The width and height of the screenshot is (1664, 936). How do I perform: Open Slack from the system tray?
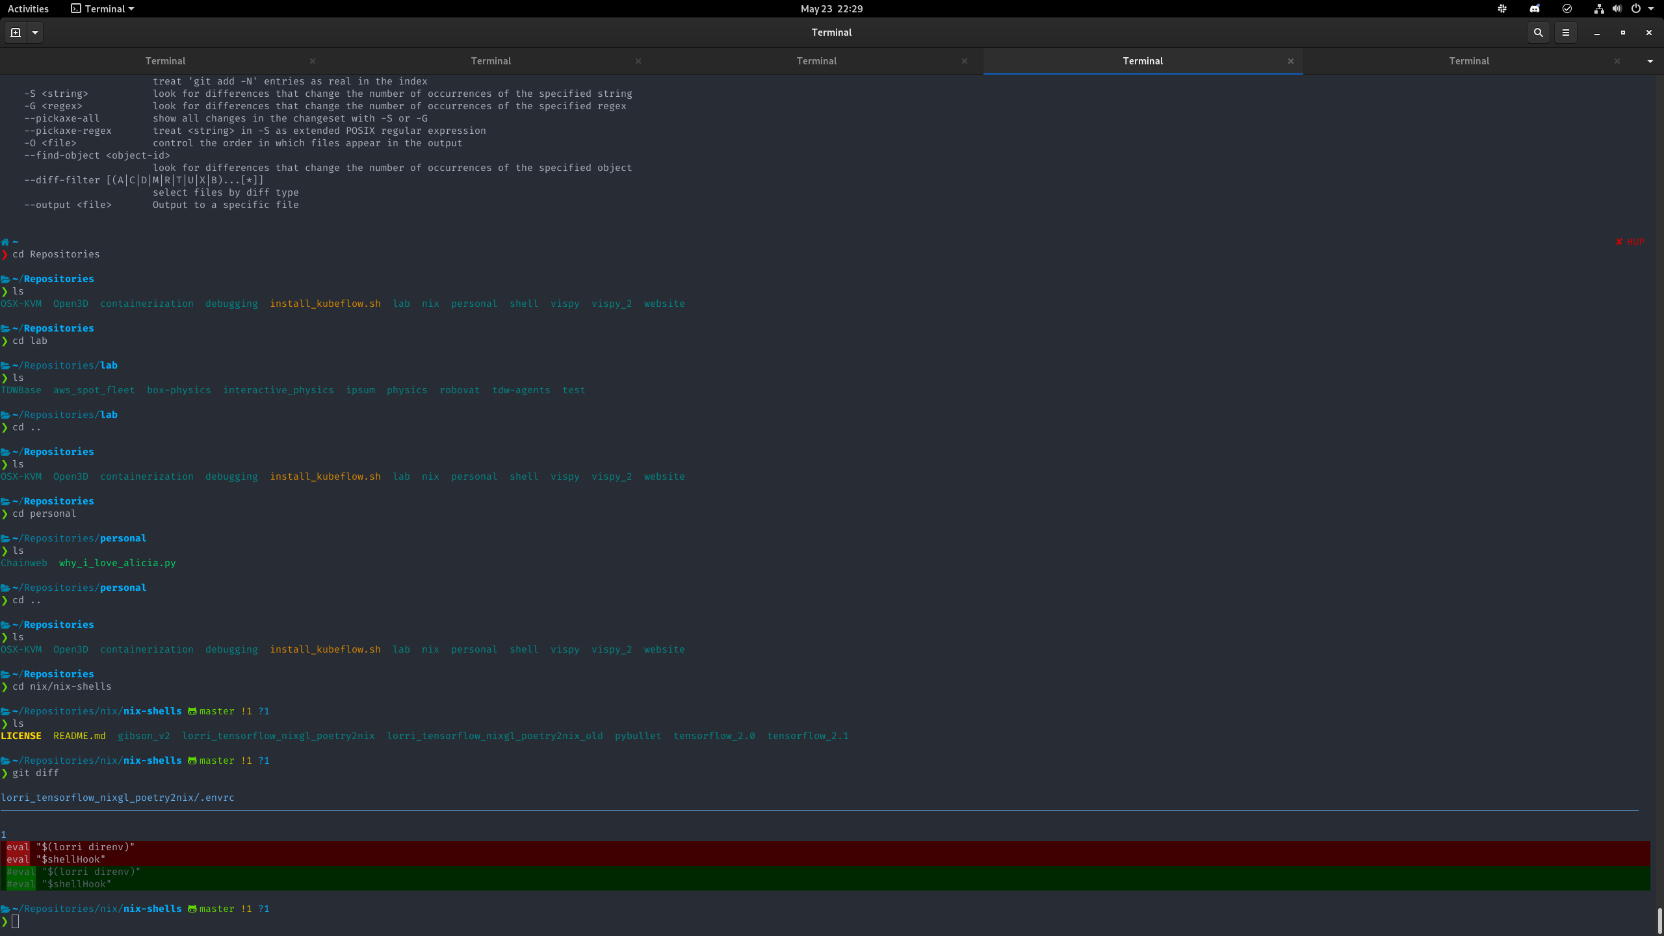[x=1502, y=8]
